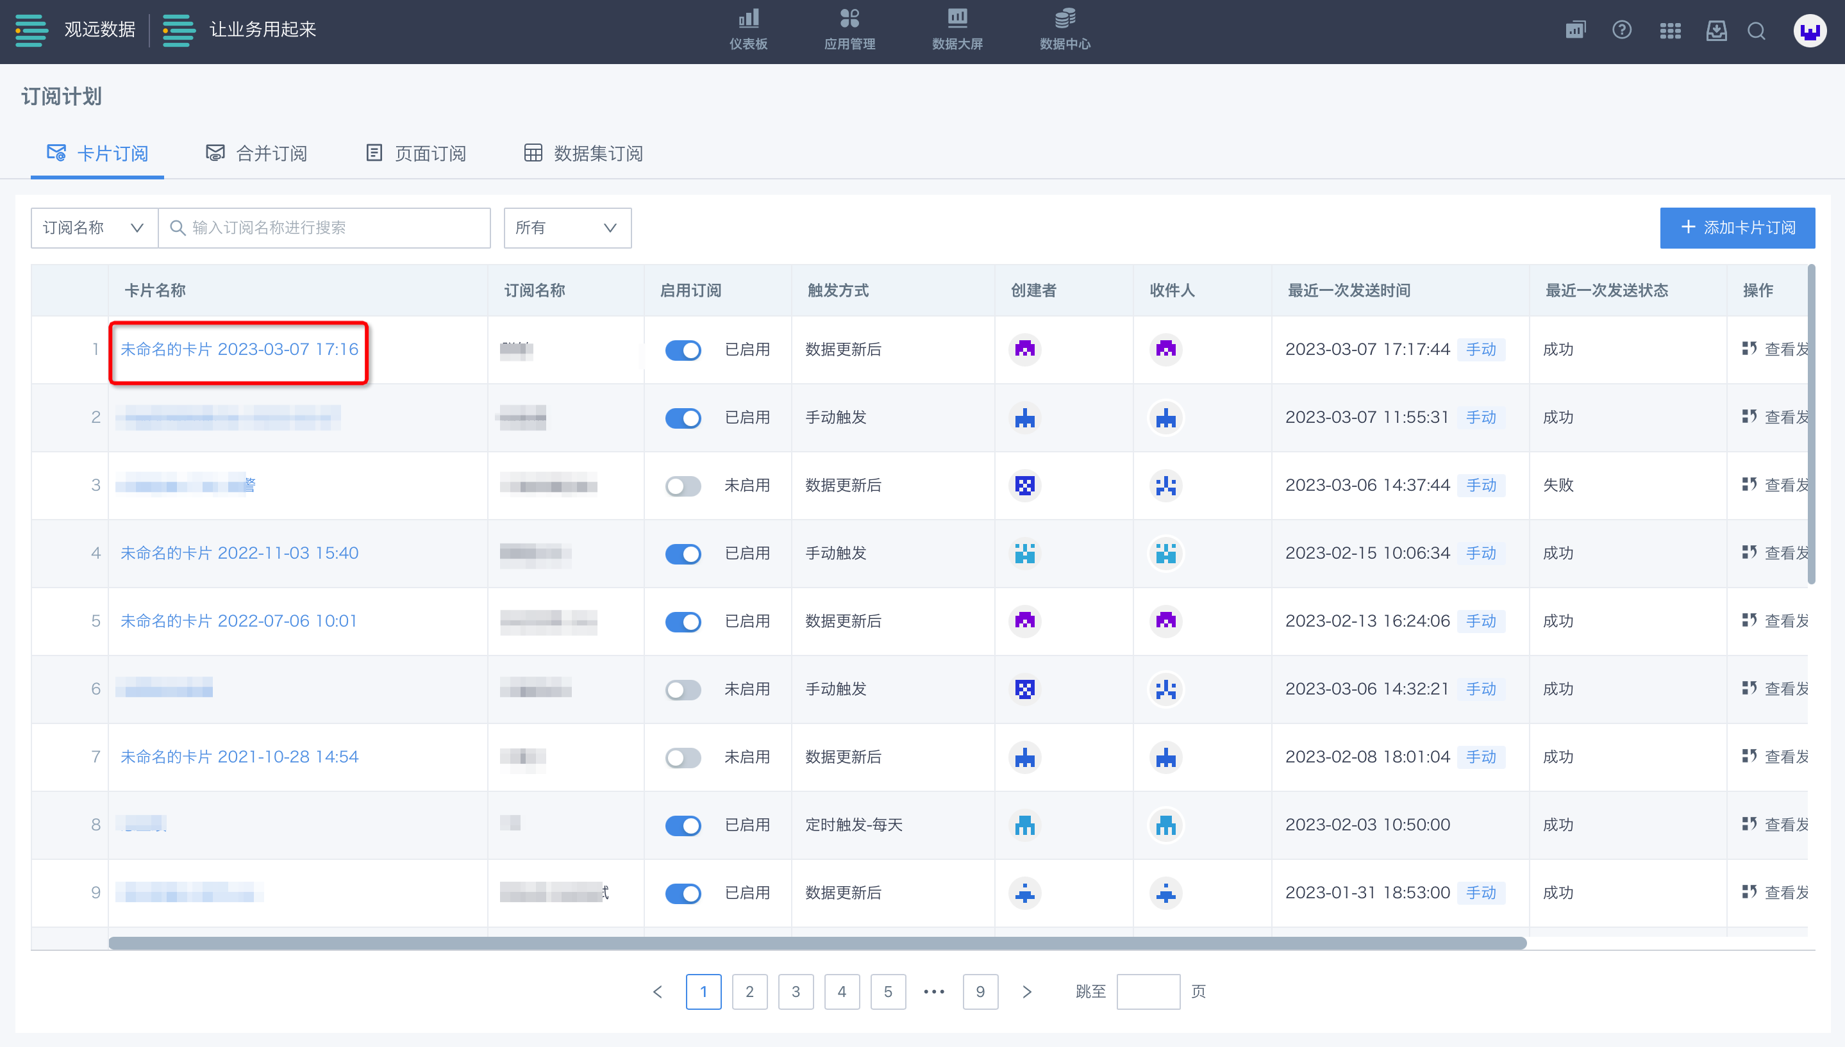Viewport: 1845px width, 1047px height.
Task: Click 查看发 action in row 5
Action: click(1774, 622)
